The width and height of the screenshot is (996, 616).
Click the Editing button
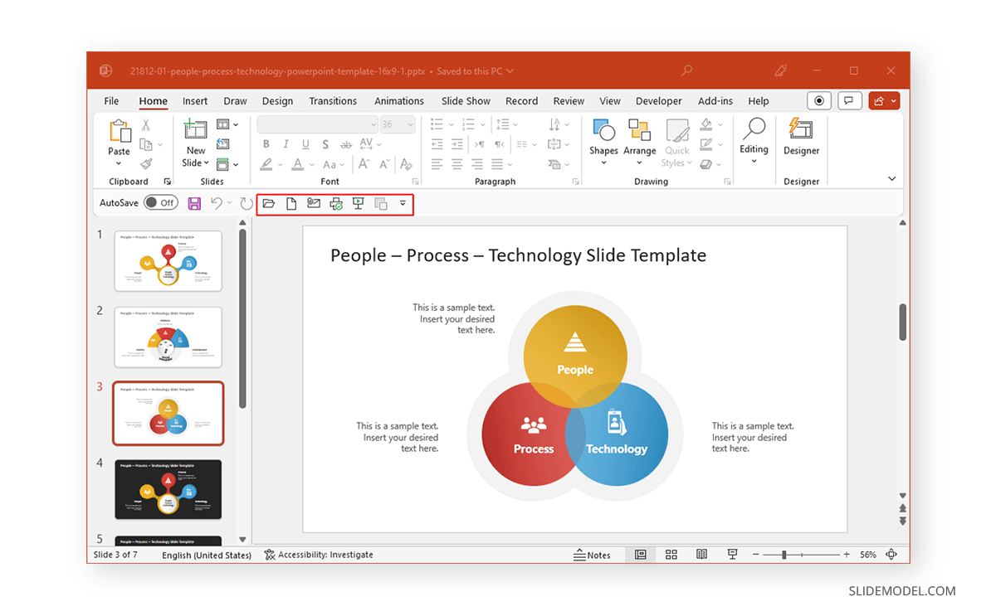coord(754,143)
